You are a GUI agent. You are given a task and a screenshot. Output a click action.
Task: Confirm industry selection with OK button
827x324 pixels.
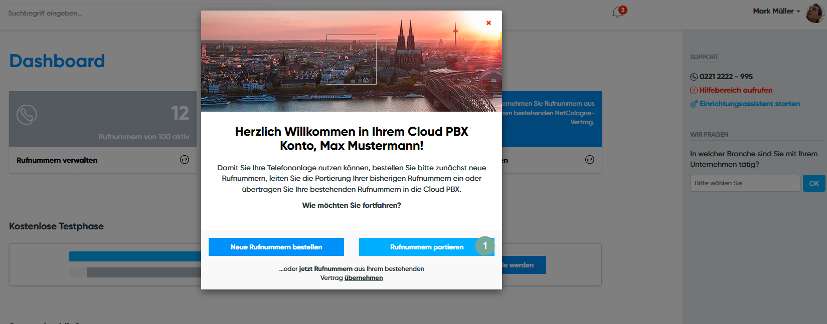pos(813,183)
